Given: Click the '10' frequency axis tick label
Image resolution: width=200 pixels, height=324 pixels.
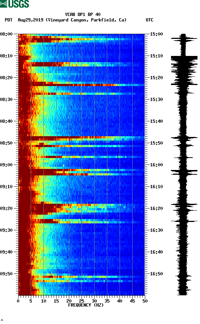Looking at the screenshot, I should click(43, 301).
